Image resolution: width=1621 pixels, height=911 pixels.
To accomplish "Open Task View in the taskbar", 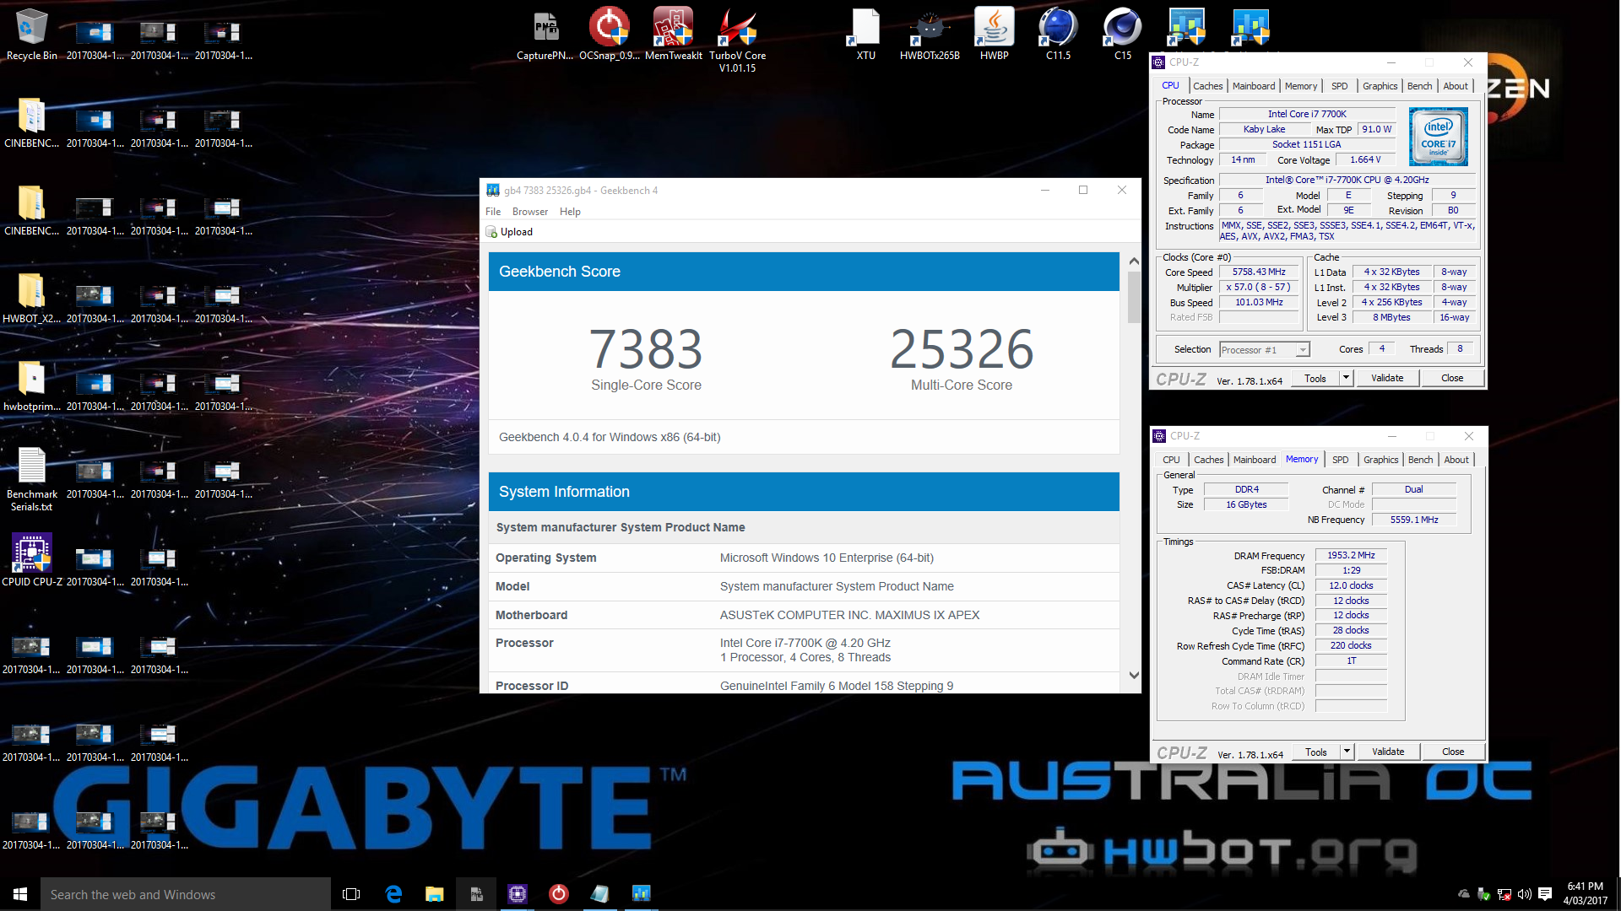I will click(x=351, y=894).
